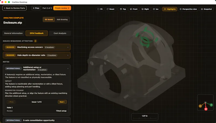Open DFM Feedback tab

(37, 33)
